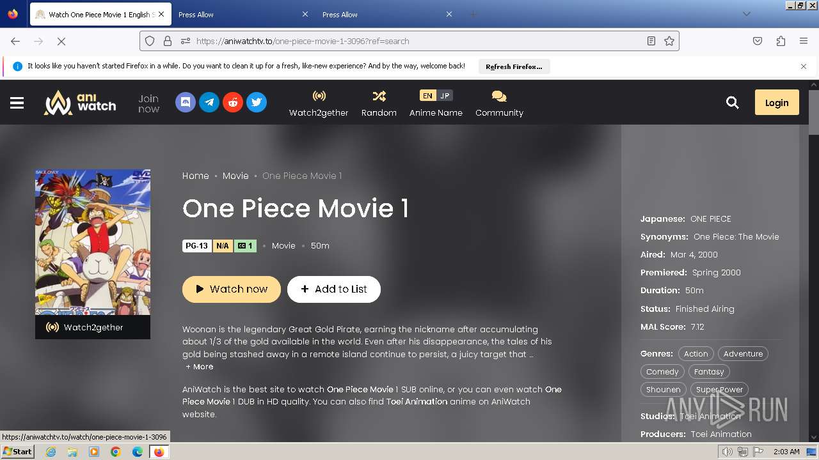Switch to the second Press Allow tab
Viewport: 819px width, 460px height.
(381, 14)
